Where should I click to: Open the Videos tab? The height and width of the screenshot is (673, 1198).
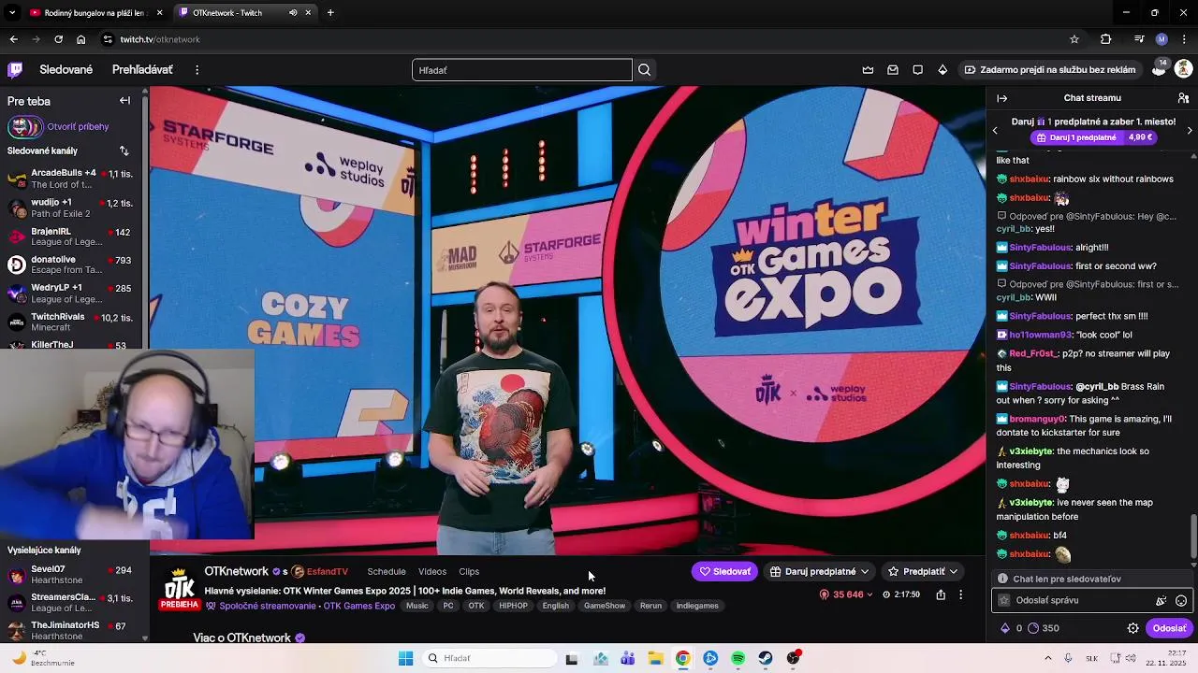pyautogui.click(x=432, y=572)
